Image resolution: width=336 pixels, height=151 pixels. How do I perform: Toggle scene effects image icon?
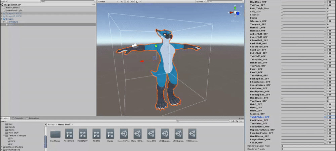137,1
